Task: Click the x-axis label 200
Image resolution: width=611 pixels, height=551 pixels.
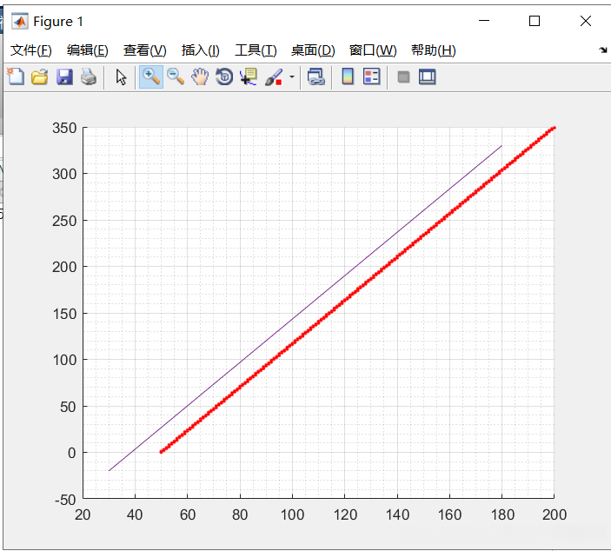Action: 555,514
